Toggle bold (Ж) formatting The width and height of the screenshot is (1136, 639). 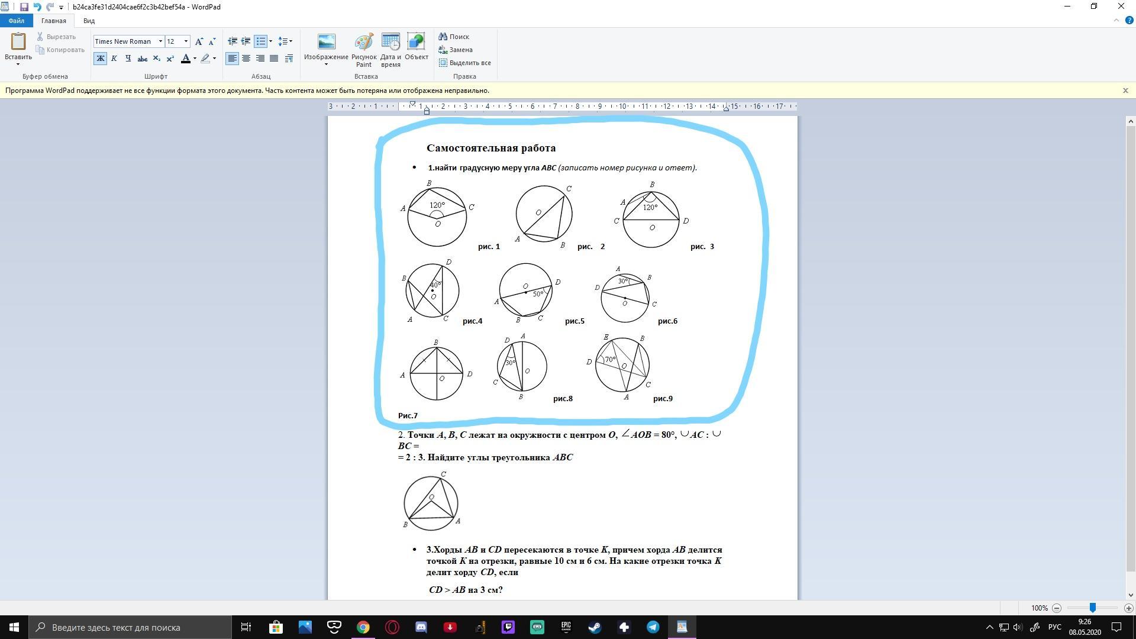[100, 59]
